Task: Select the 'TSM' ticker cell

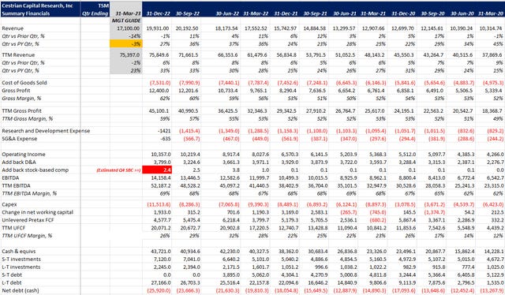Action: tap(103, 6)
